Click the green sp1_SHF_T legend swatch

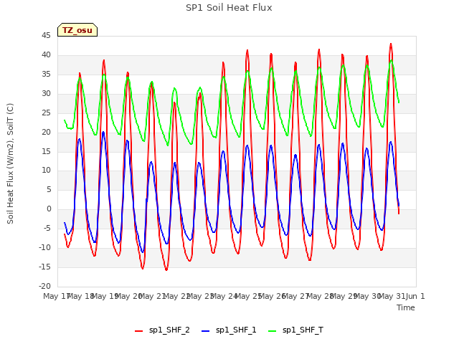point(273,331)
